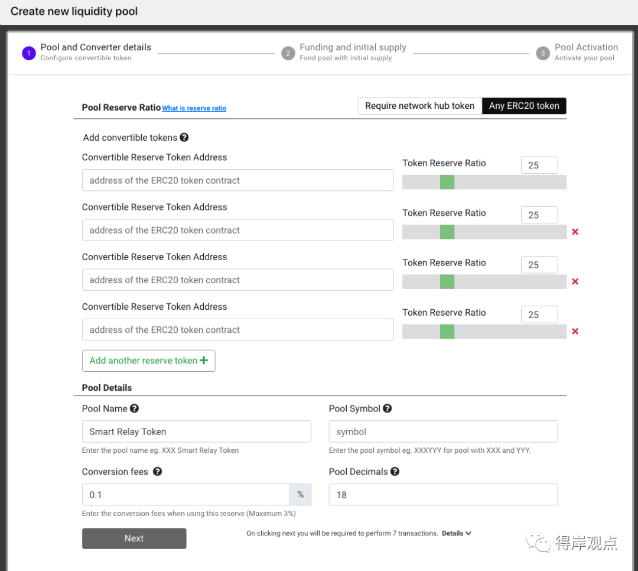Click the fourth Token Reserve Ratio value box
Viewport: 638px width, 571px height.
(539, 314)
